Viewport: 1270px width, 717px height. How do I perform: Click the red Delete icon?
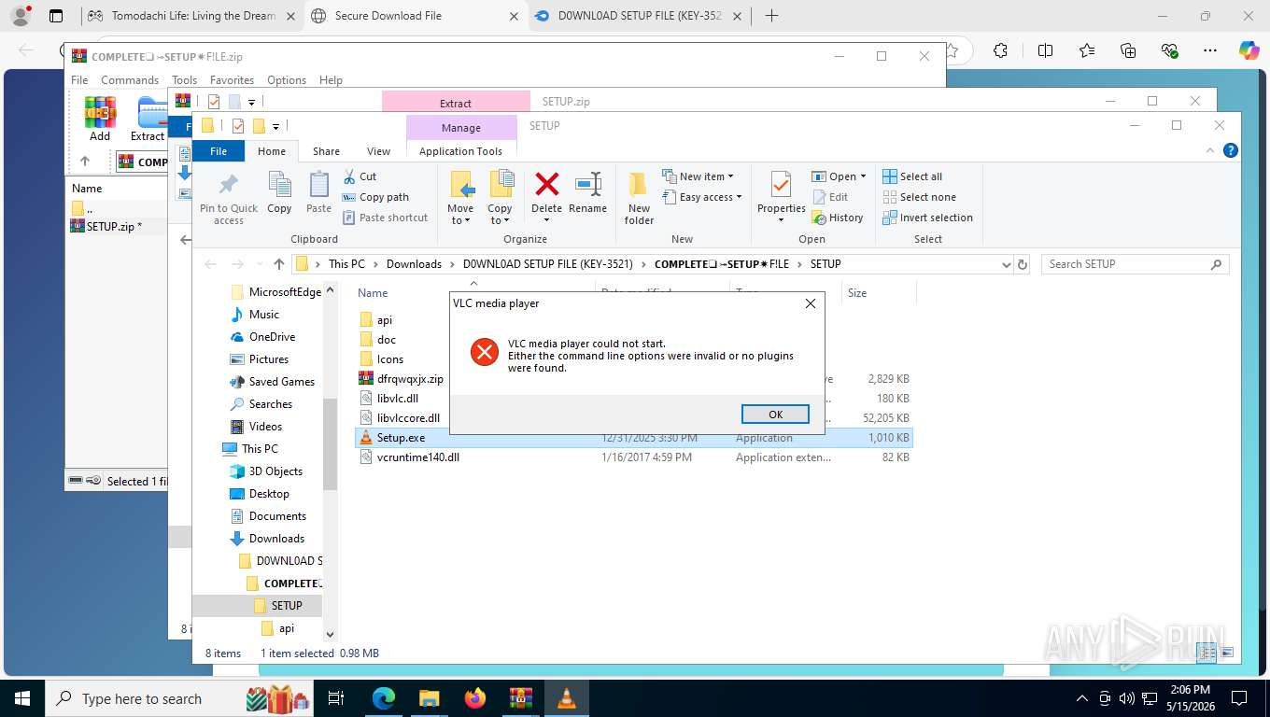coord(547,184)
